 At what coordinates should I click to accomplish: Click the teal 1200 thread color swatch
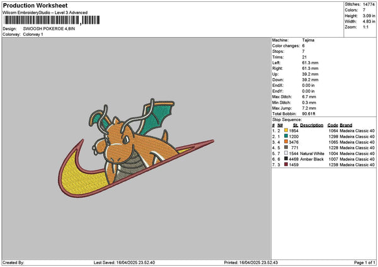coord(286,136)
